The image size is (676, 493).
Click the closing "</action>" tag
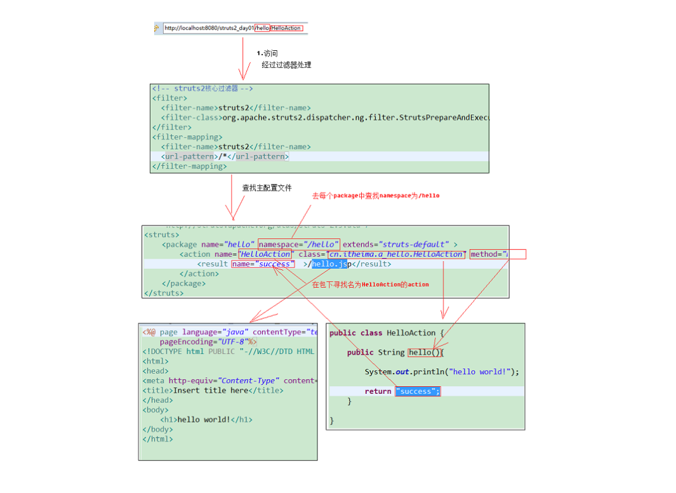tap(199, 274)
